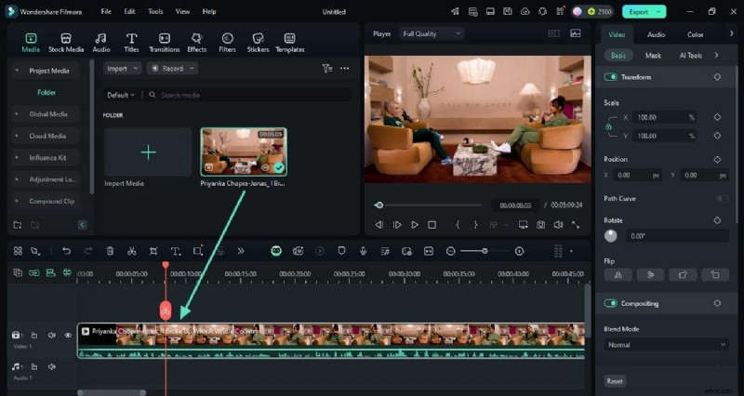Switch to the Audio properties tab
The width and height of the screenshot is (744, 396).
pyautogui.click(x=656, y=34)
